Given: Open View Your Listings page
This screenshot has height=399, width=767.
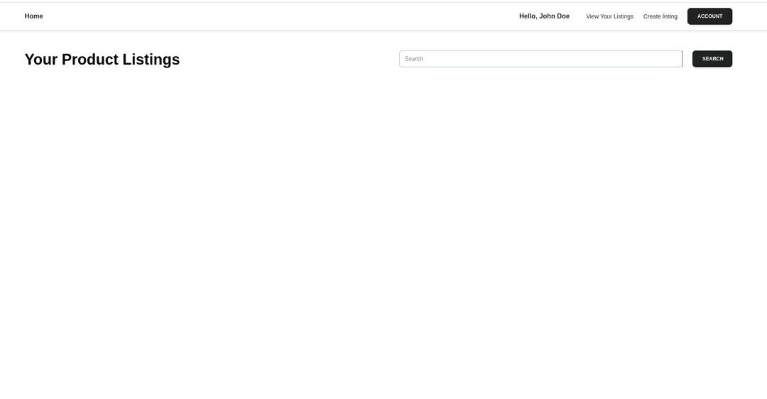Looking at the screenshot, I should (609, 16).
